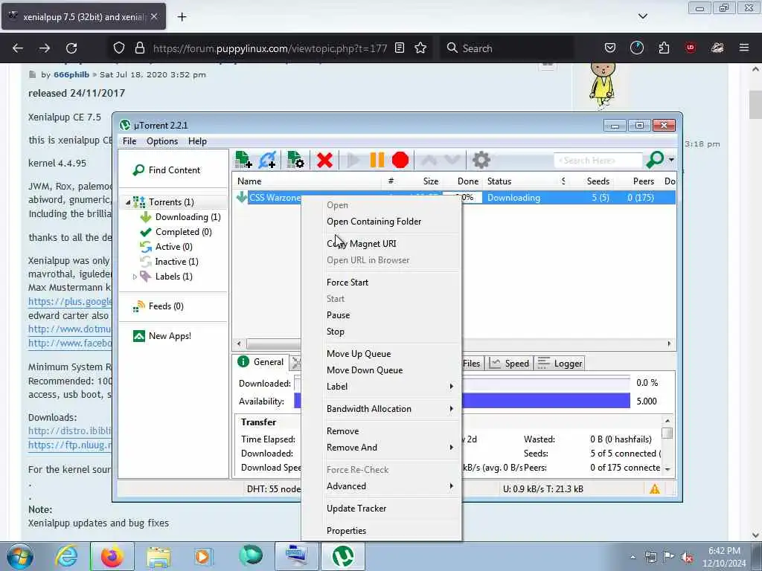Switch to the General tab
This screenshot has width=762, height=571.
(260, 362)
